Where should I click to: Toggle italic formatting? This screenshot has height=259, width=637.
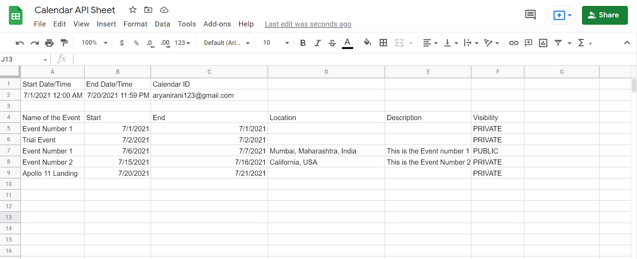[x=317, y=43]
